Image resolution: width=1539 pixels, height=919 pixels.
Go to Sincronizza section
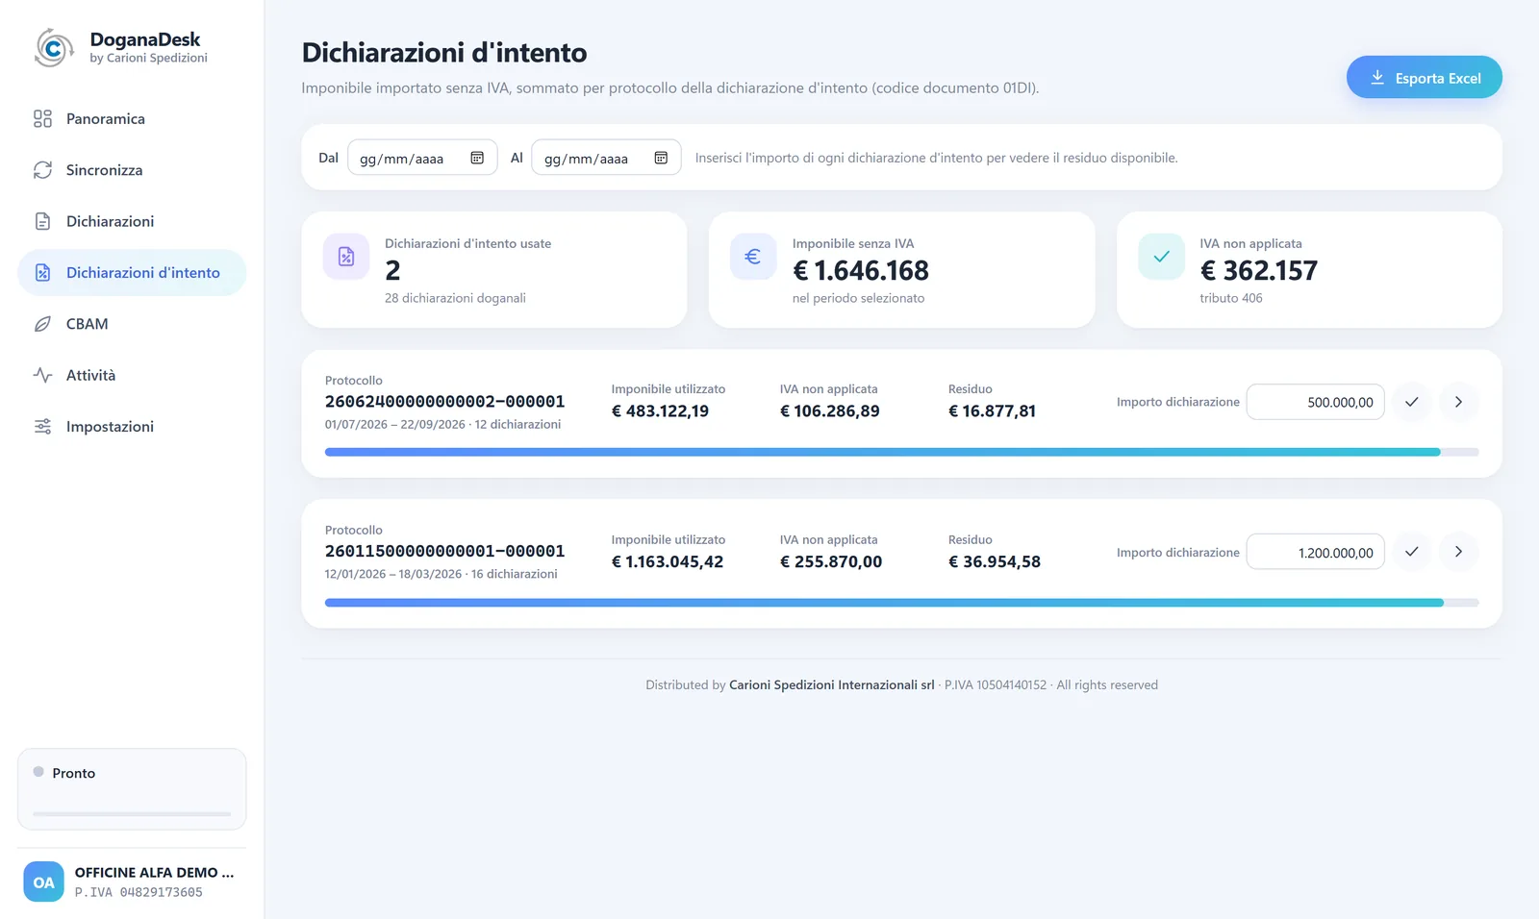pyautogui.click(x=132, y=170)
